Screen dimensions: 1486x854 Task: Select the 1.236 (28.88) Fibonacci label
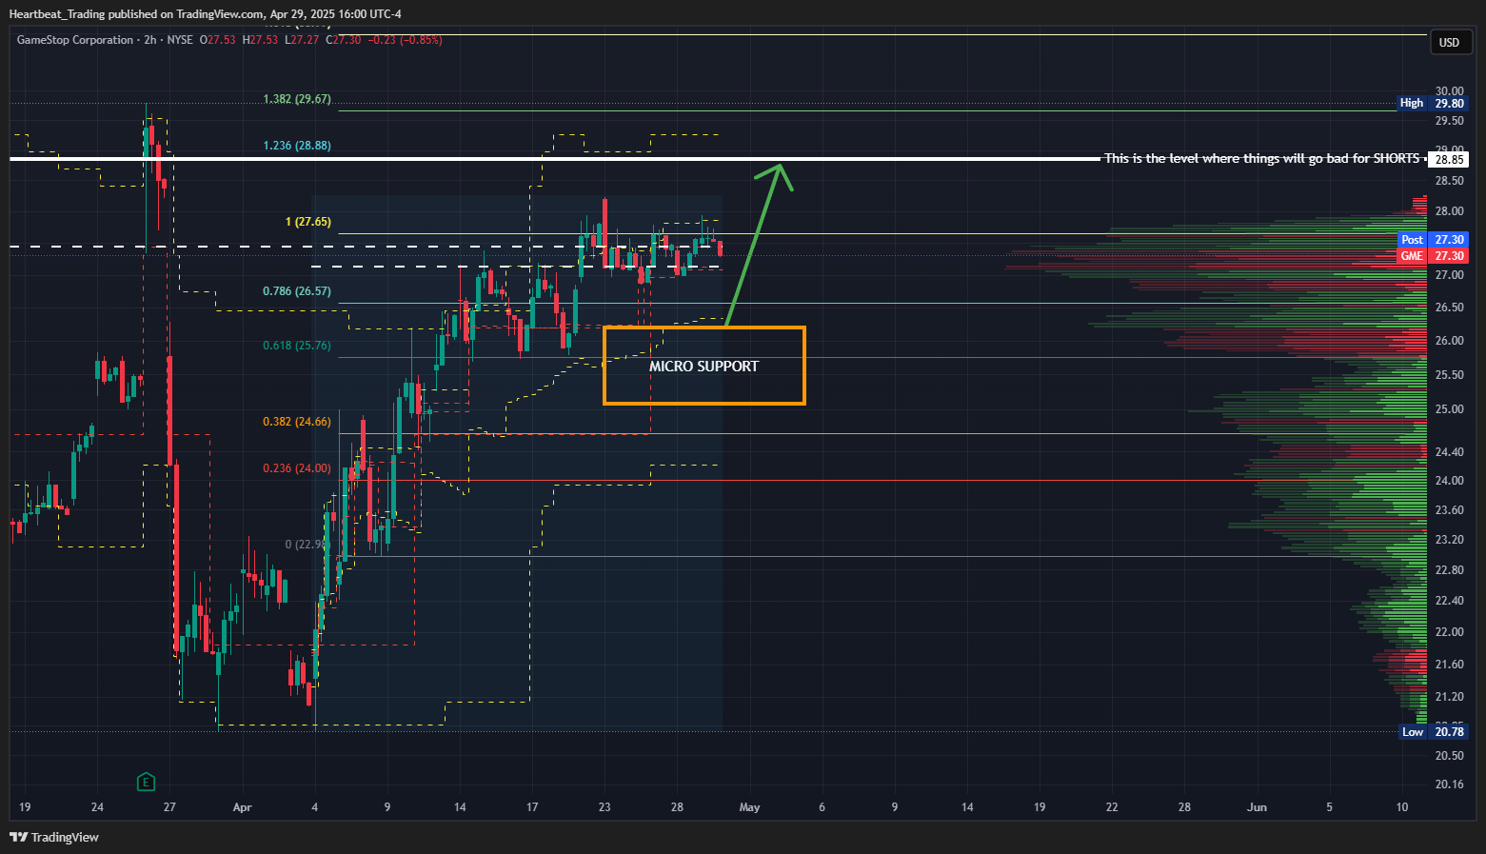(x=297, y=146)
